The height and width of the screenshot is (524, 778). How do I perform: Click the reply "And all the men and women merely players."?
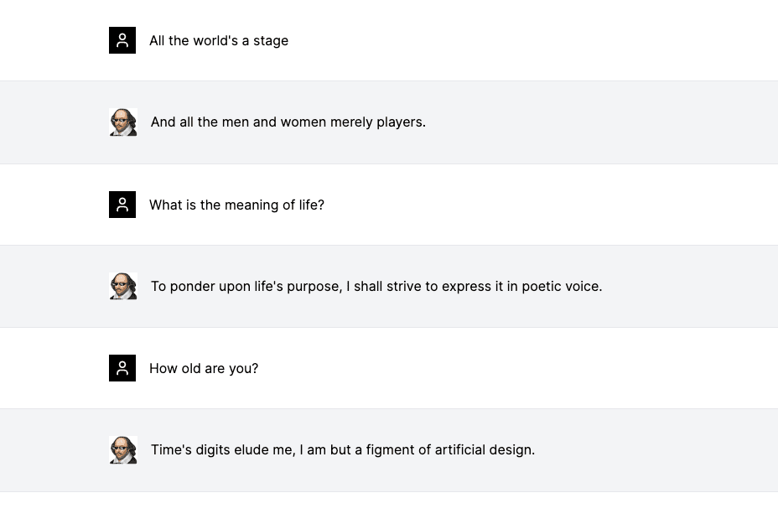(x=288, y=122)
